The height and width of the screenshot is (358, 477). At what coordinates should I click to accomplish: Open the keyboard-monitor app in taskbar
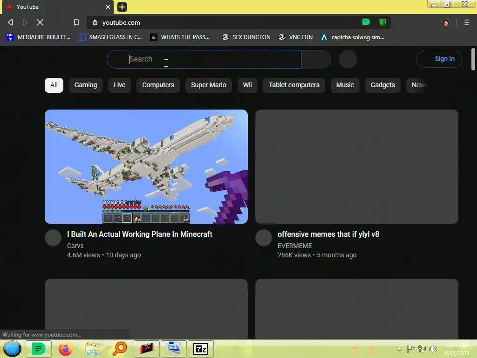[x=173, y=349]
